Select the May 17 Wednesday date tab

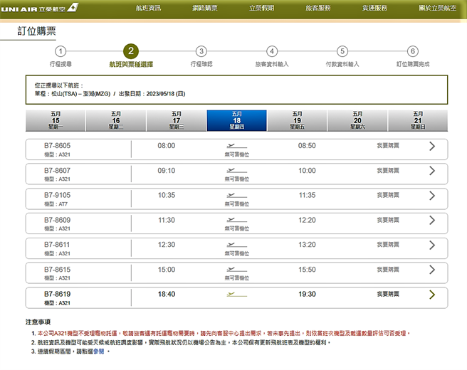[x=177, y=120]
